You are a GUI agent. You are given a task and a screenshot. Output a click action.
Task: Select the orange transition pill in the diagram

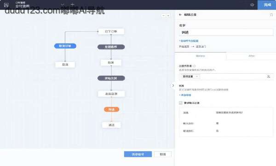111,109
